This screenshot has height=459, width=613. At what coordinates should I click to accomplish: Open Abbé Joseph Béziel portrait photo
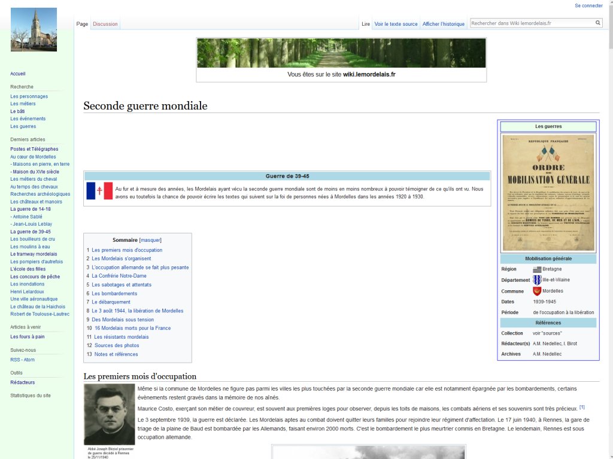[109, 414]
